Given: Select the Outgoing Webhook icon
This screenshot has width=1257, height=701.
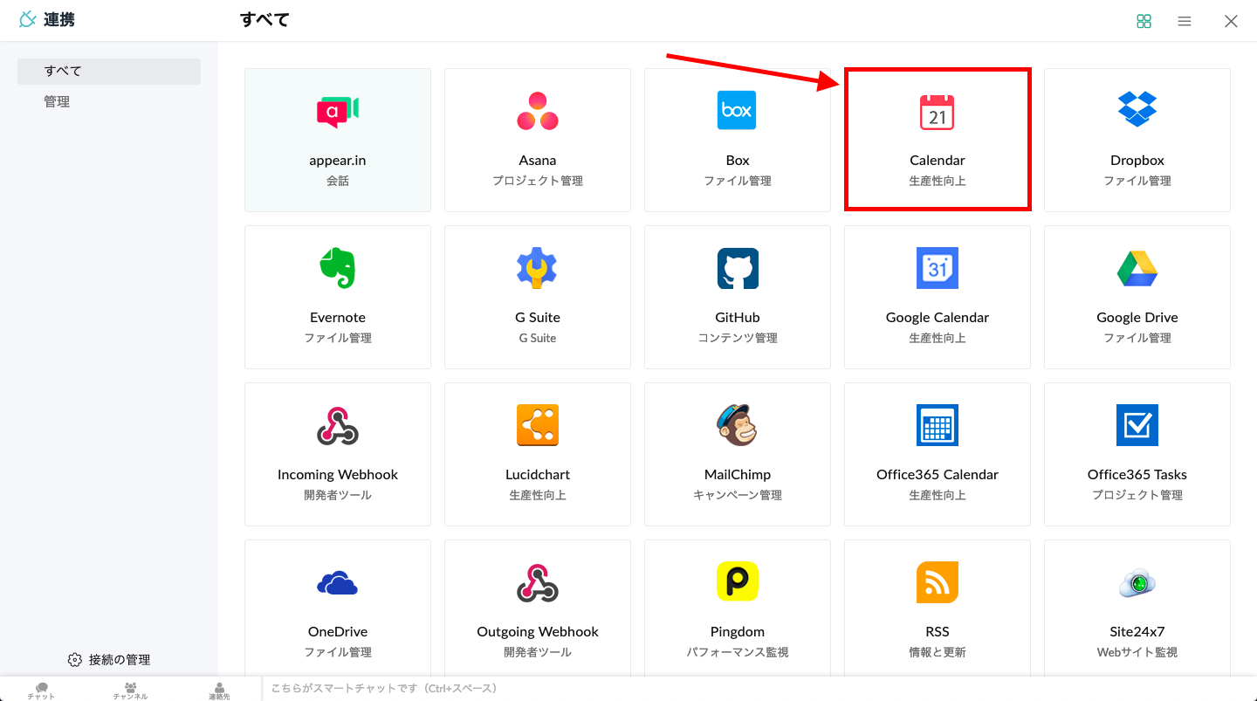Looking at the screenshot, I should [538, 582].
